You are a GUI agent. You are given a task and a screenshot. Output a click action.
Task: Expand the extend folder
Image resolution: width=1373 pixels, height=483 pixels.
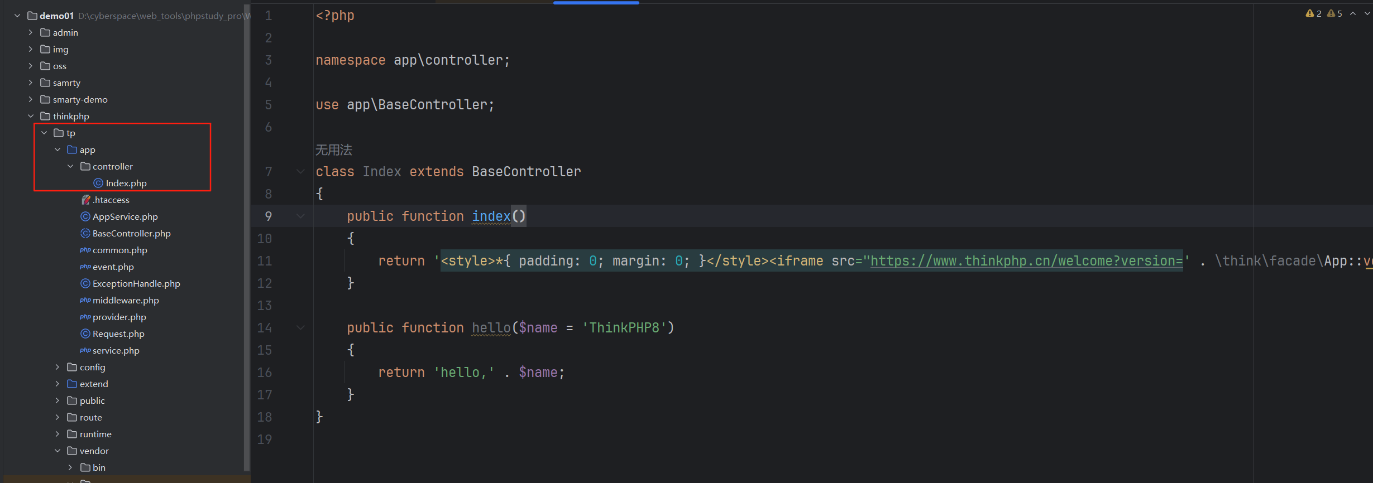58,384
